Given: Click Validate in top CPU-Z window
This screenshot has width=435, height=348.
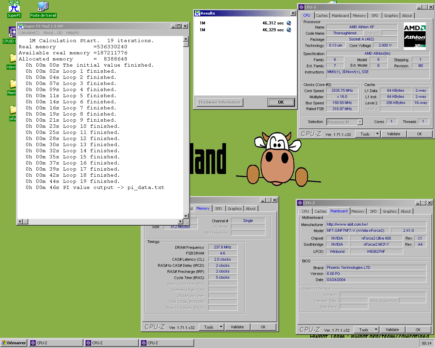Looking at the screenshot, I should click(x=394, y=134).
